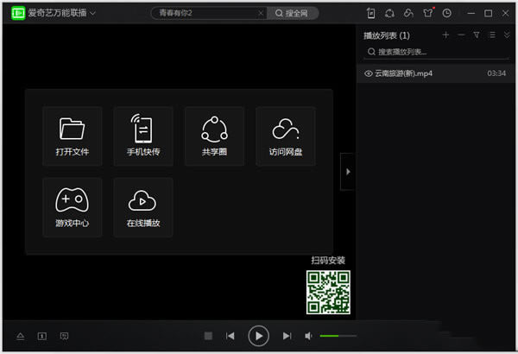
Task: Click the eject open-file icon in bottom bar
Action: (21, 336)
